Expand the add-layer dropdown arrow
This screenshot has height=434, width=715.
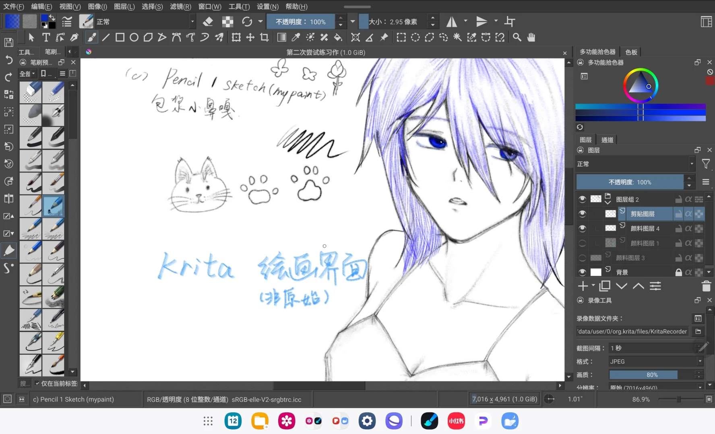[x=593, y=286]
